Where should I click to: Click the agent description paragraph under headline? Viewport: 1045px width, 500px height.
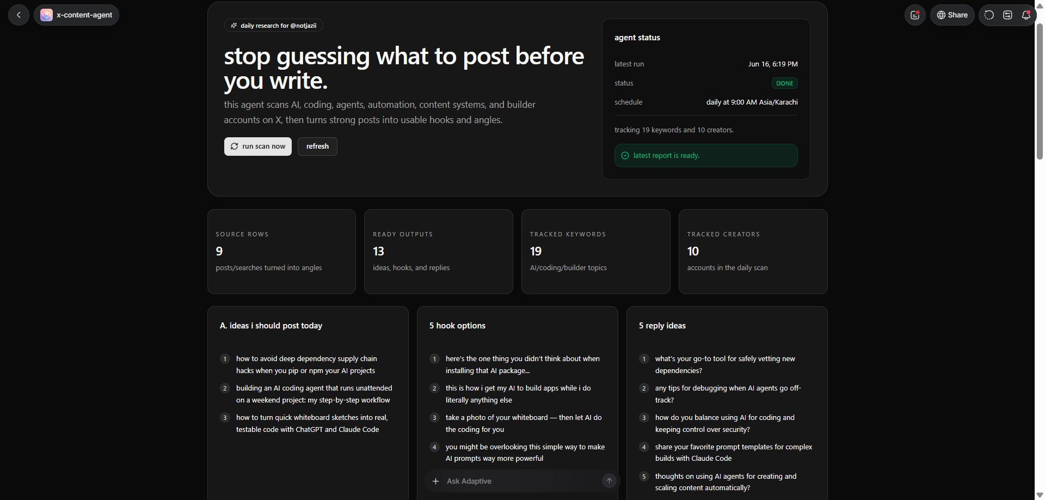coord(379,112)
